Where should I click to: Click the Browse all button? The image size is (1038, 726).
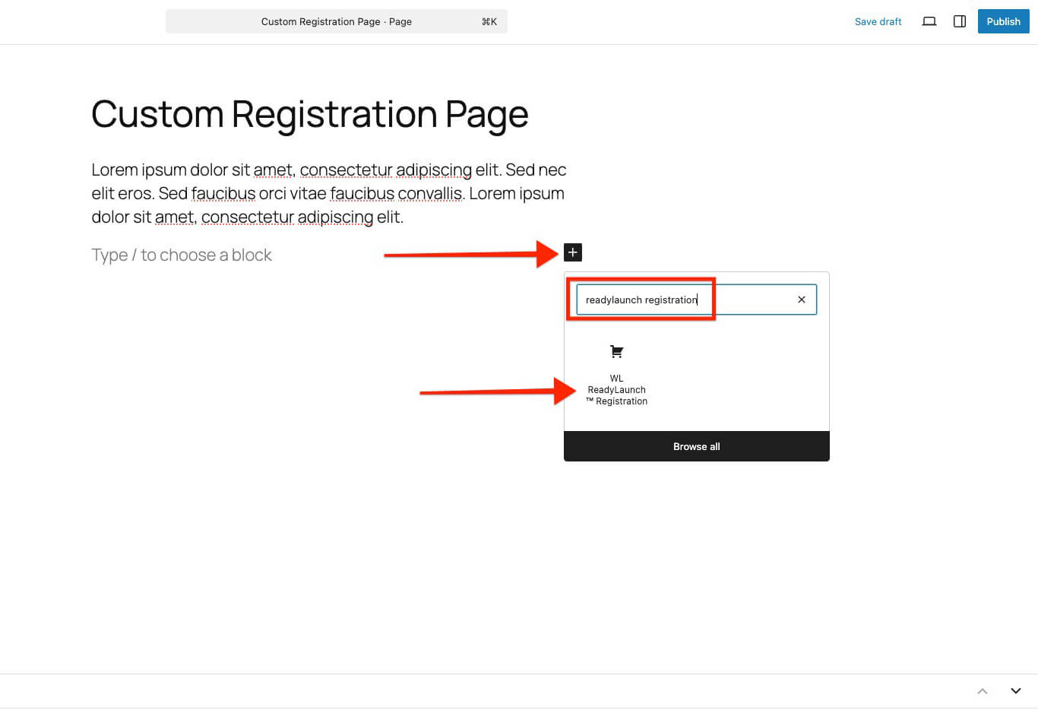(696, 446)
